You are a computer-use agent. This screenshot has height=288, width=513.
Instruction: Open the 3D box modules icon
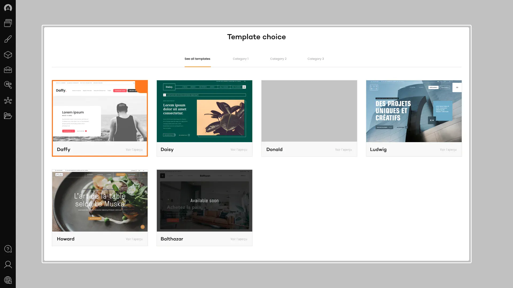8,55
